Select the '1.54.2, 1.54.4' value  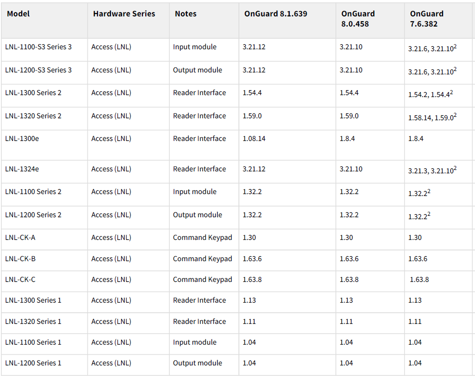(431, 94)
